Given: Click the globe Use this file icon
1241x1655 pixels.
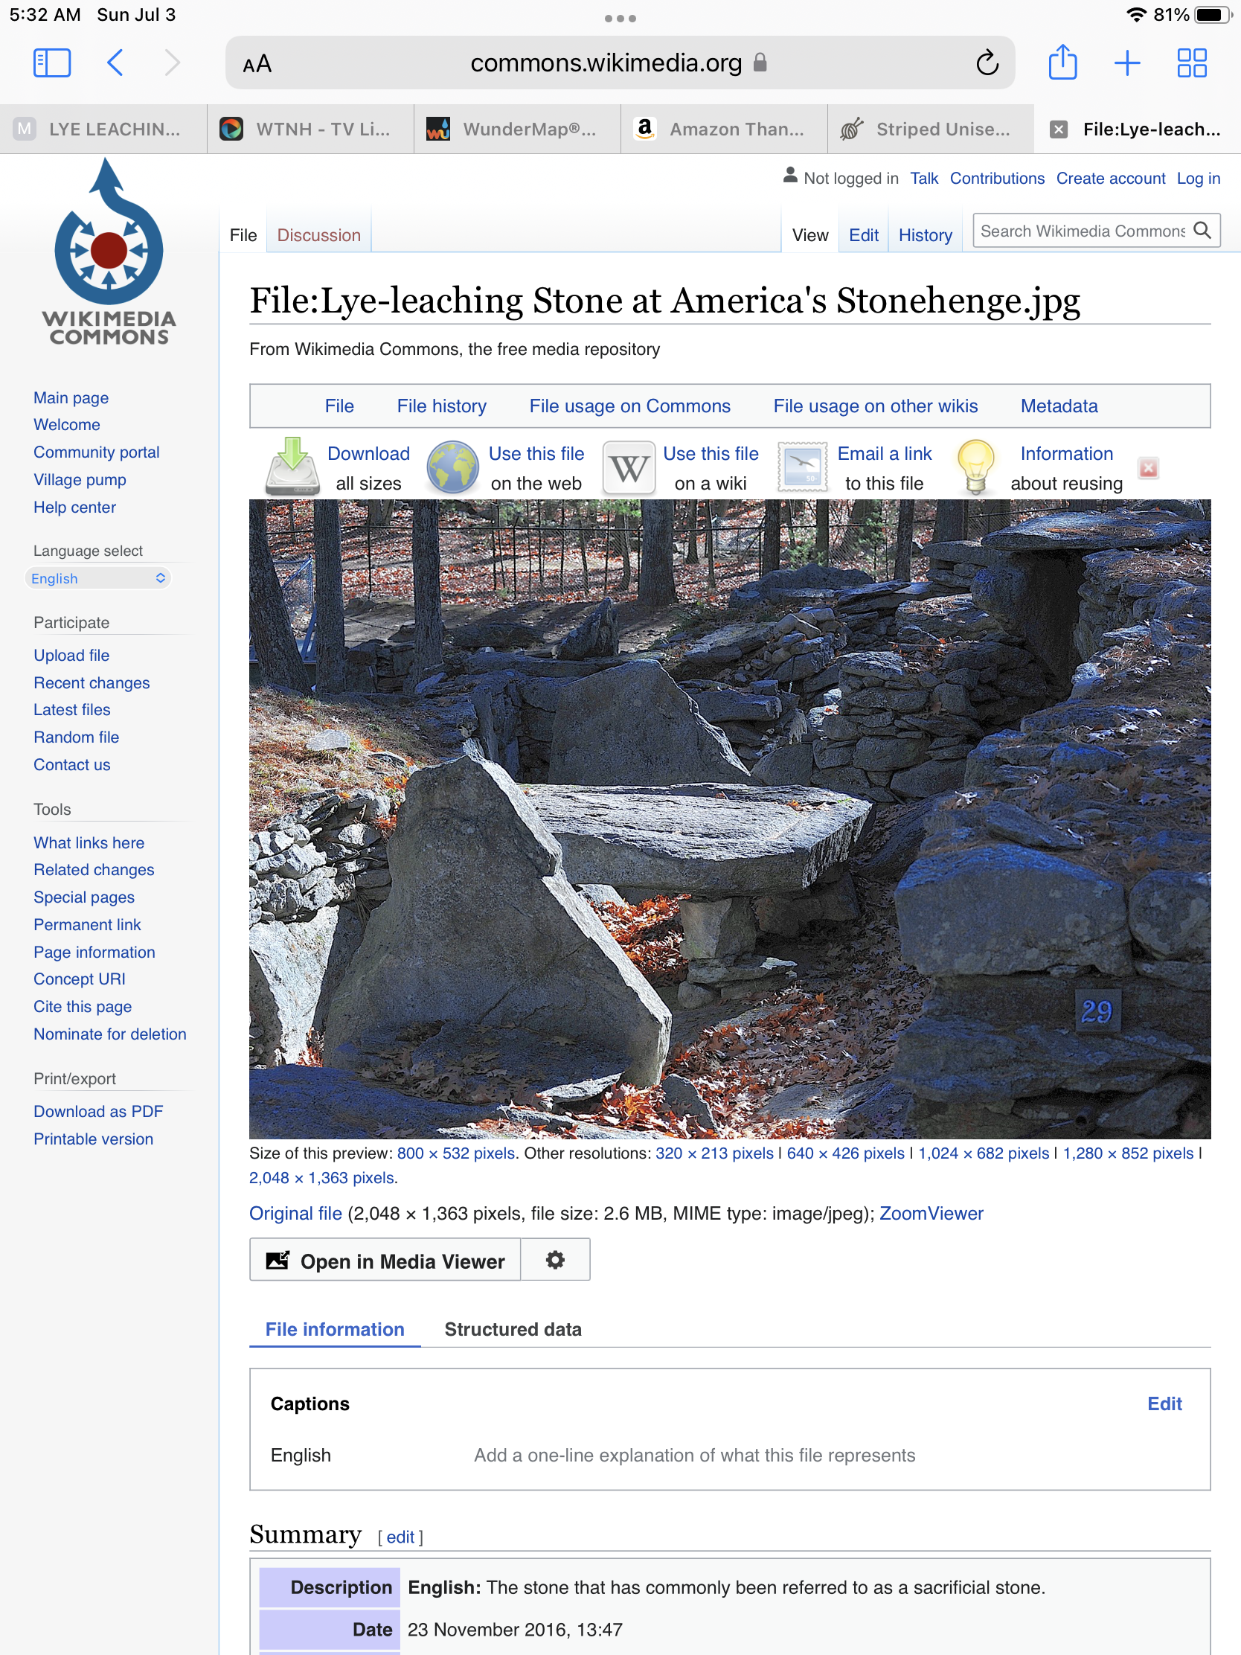Looking at the screenshot, I should (452, 467).
